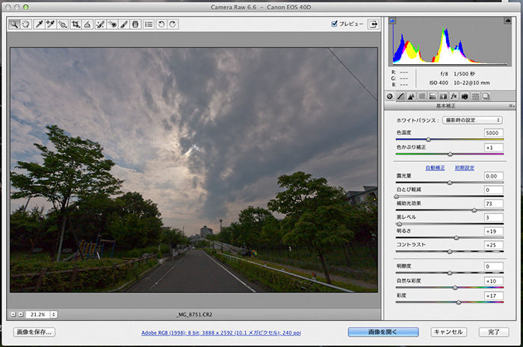Open the 基本補正 panel options menu
The image size is (523, 347).
point(511,106)
